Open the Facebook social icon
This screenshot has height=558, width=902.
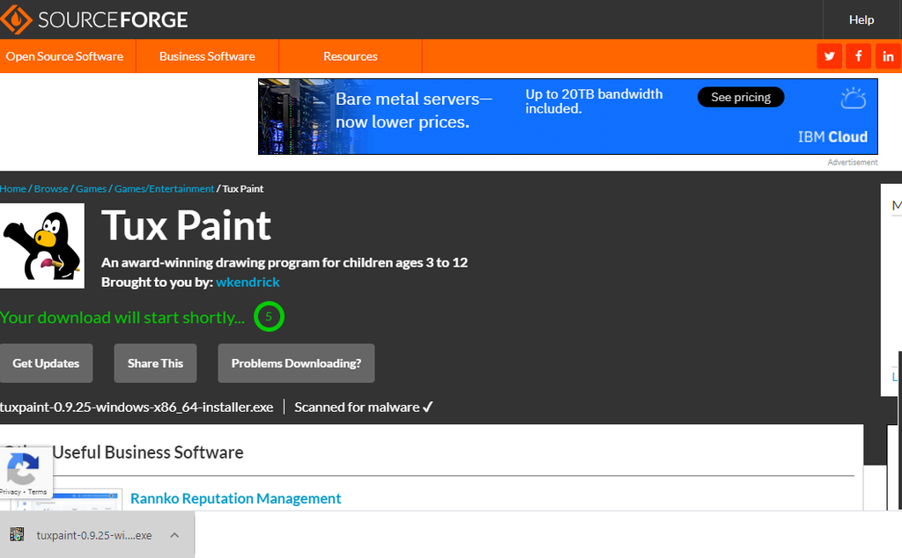858,56
